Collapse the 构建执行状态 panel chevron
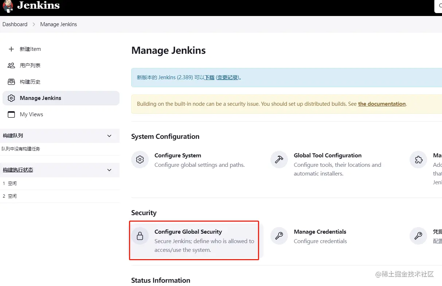 coord(109,170)
